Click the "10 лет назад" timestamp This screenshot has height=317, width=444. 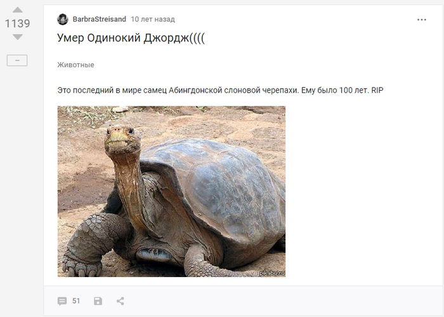tap(153, 19)
